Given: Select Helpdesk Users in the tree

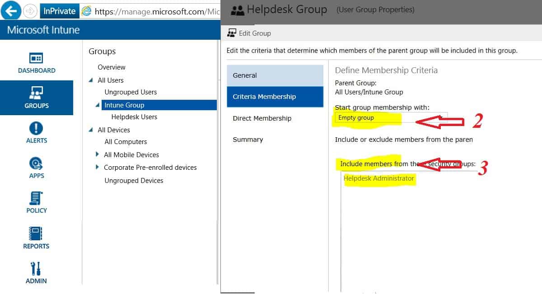Looking at the screenshot, I should pyautogui.click(x=134, y=117).
